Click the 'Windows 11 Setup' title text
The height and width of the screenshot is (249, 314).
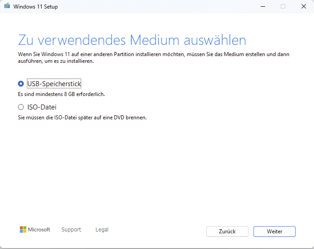pos(35,7)
